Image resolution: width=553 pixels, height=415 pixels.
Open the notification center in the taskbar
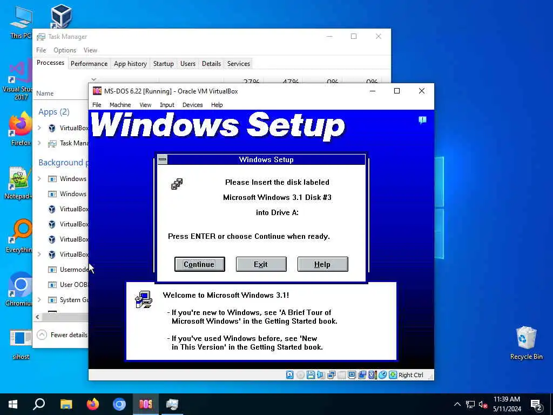pos(536,405)
